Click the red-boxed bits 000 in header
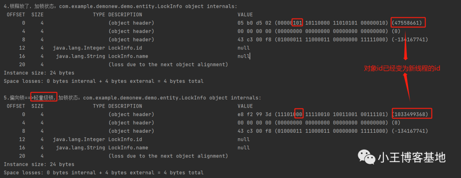461x178 pixels. (x=298, y=114)
